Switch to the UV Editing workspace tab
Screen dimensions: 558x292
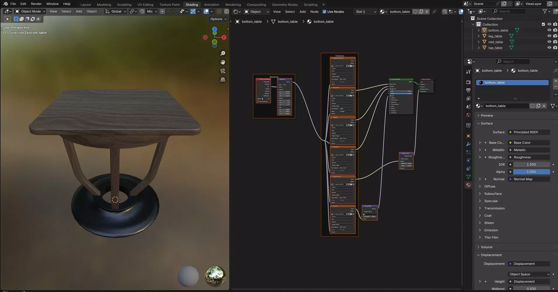pyautogui.click(x=145, y=4)
